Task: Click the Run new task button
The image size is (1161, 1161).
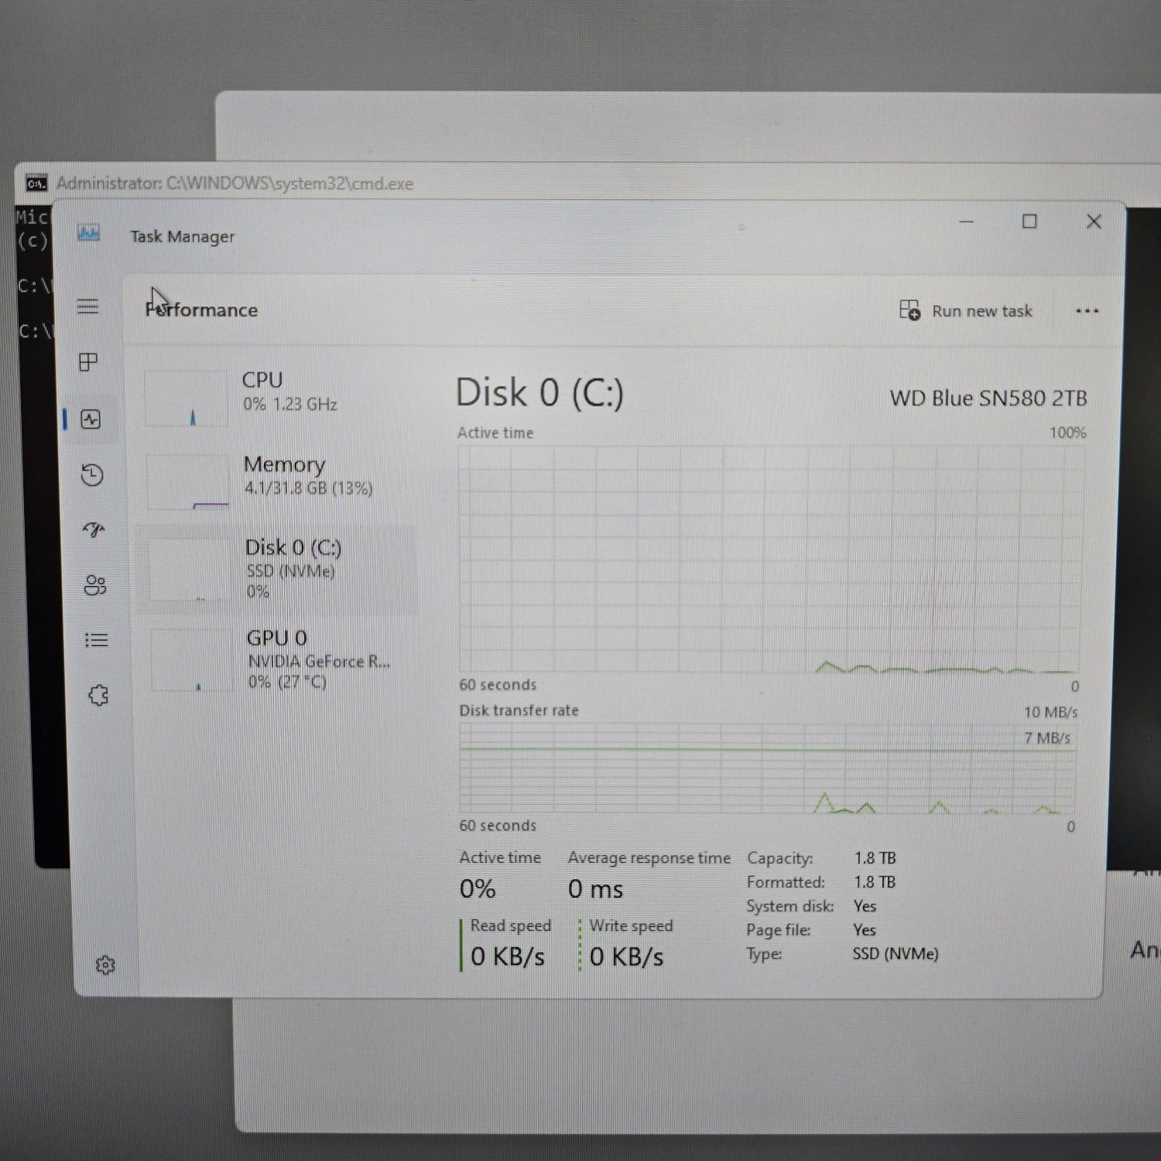Action: 966,311
